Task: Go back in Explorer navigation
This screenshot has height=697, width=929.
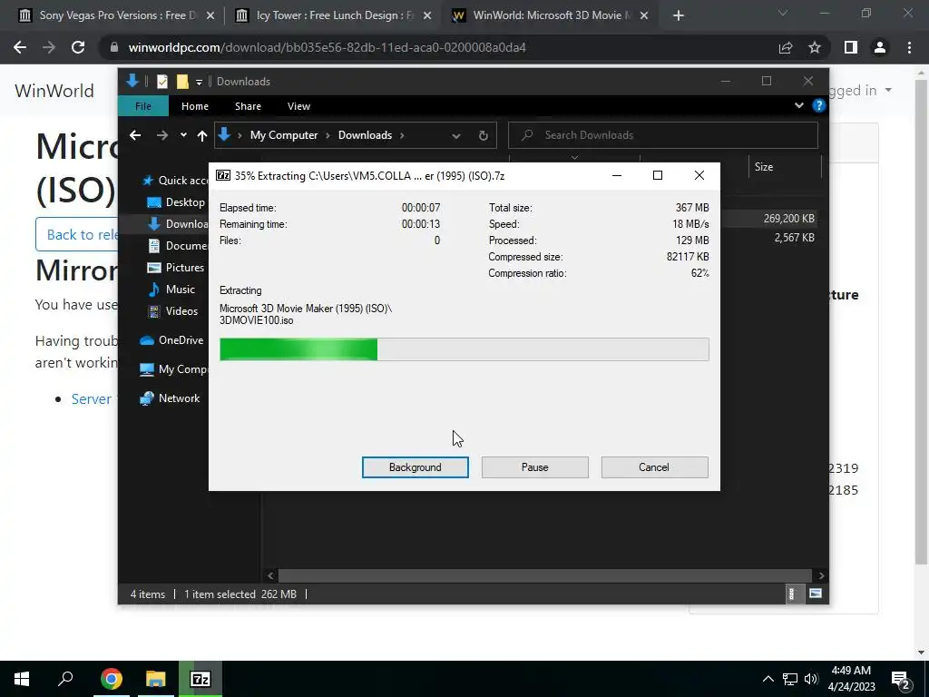Action: (135, 135)
